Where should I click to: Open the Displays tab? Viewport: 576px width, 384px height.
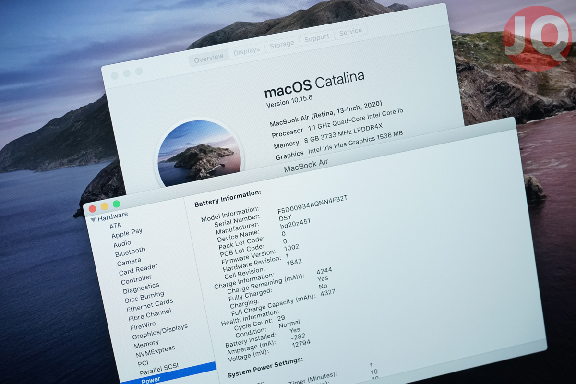tap(247, 50)
